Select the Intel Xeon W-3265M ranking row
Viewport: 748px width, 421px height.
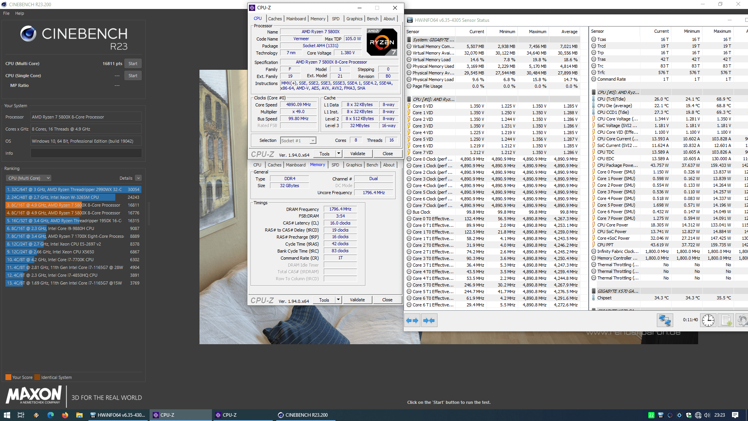(73, 197)
